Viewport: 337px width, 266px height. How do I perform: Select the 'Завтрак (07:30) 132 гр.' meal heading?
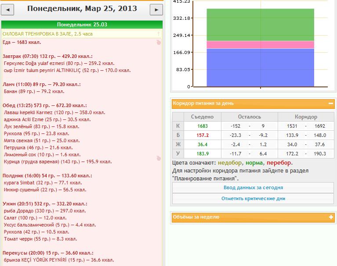47,56
